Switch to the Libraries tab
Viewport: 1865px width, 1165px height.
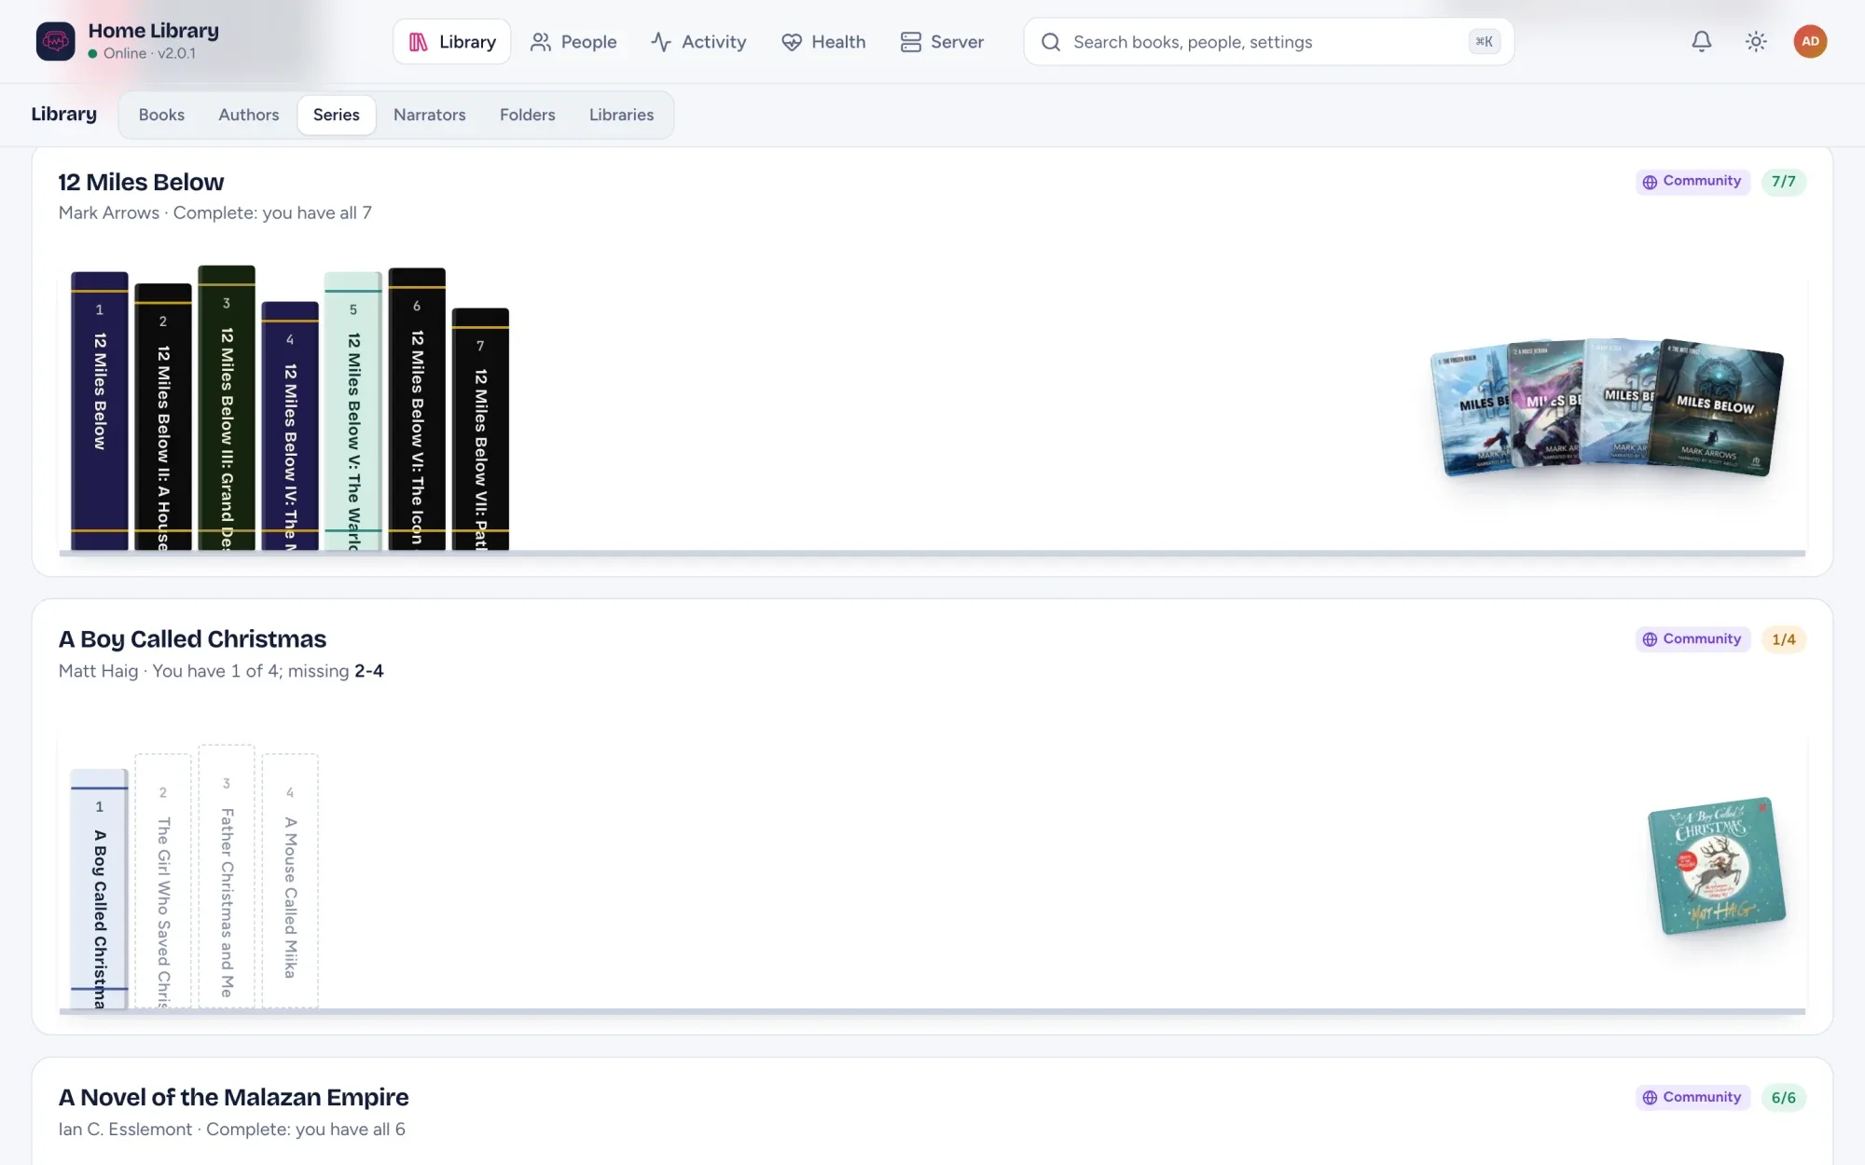coord(622,115)
